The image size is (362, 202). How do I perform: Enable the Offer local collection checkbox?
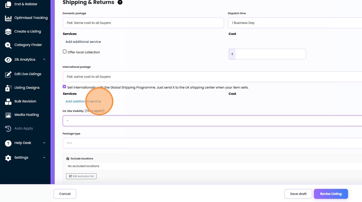[64, 52]
